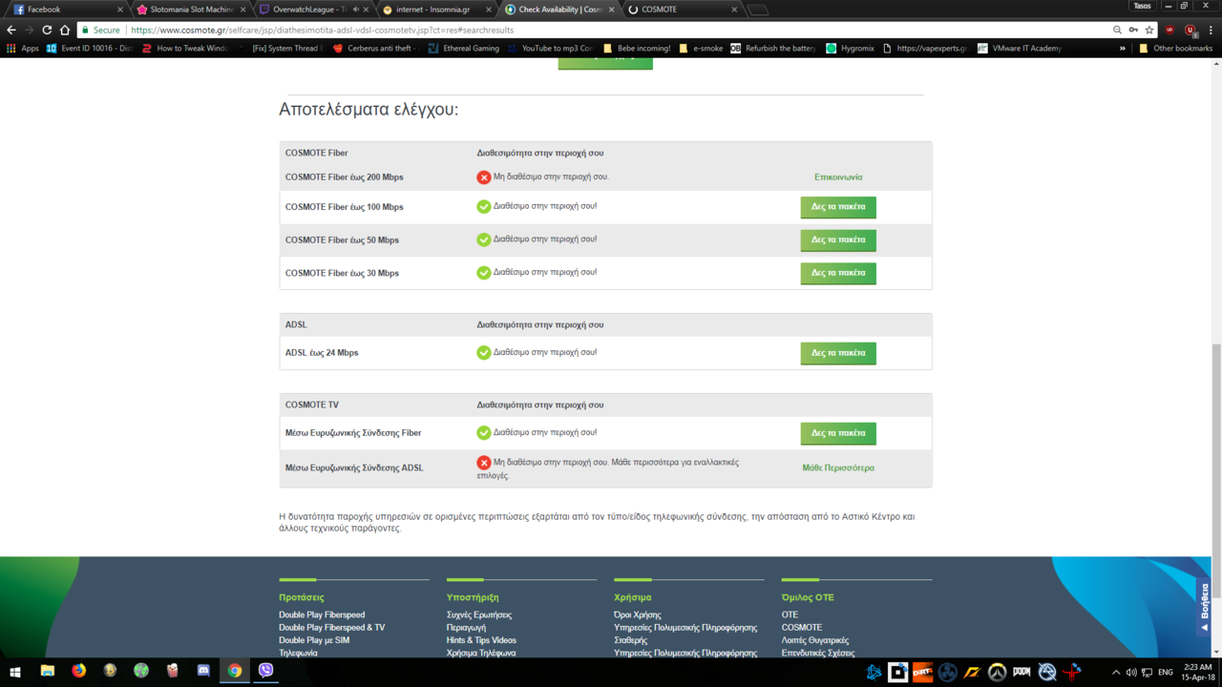The image size is (1222, 687).
Task: Open the YouTube to mp3 bookmark
Action: 551,48
